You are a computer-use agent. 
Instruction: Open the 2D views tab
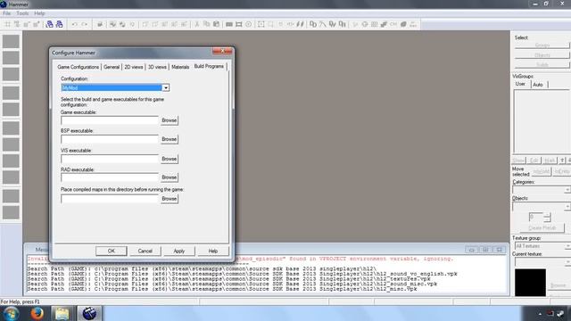point(134,67)
